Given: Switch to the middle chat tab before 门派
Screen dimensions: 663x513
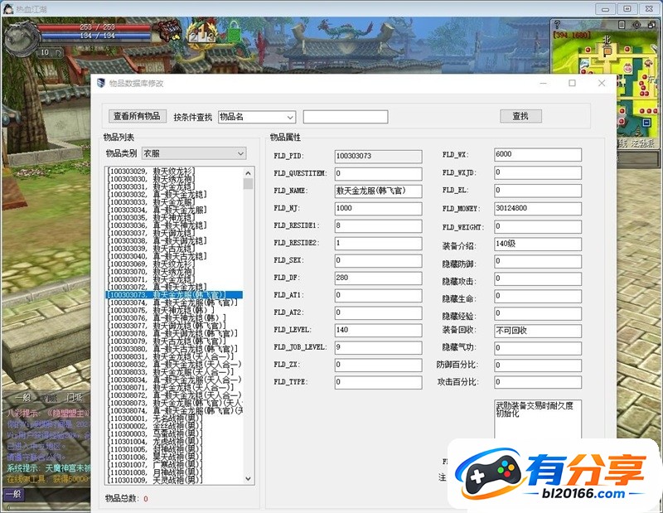Looking at the screenshot, I should 48,398.
